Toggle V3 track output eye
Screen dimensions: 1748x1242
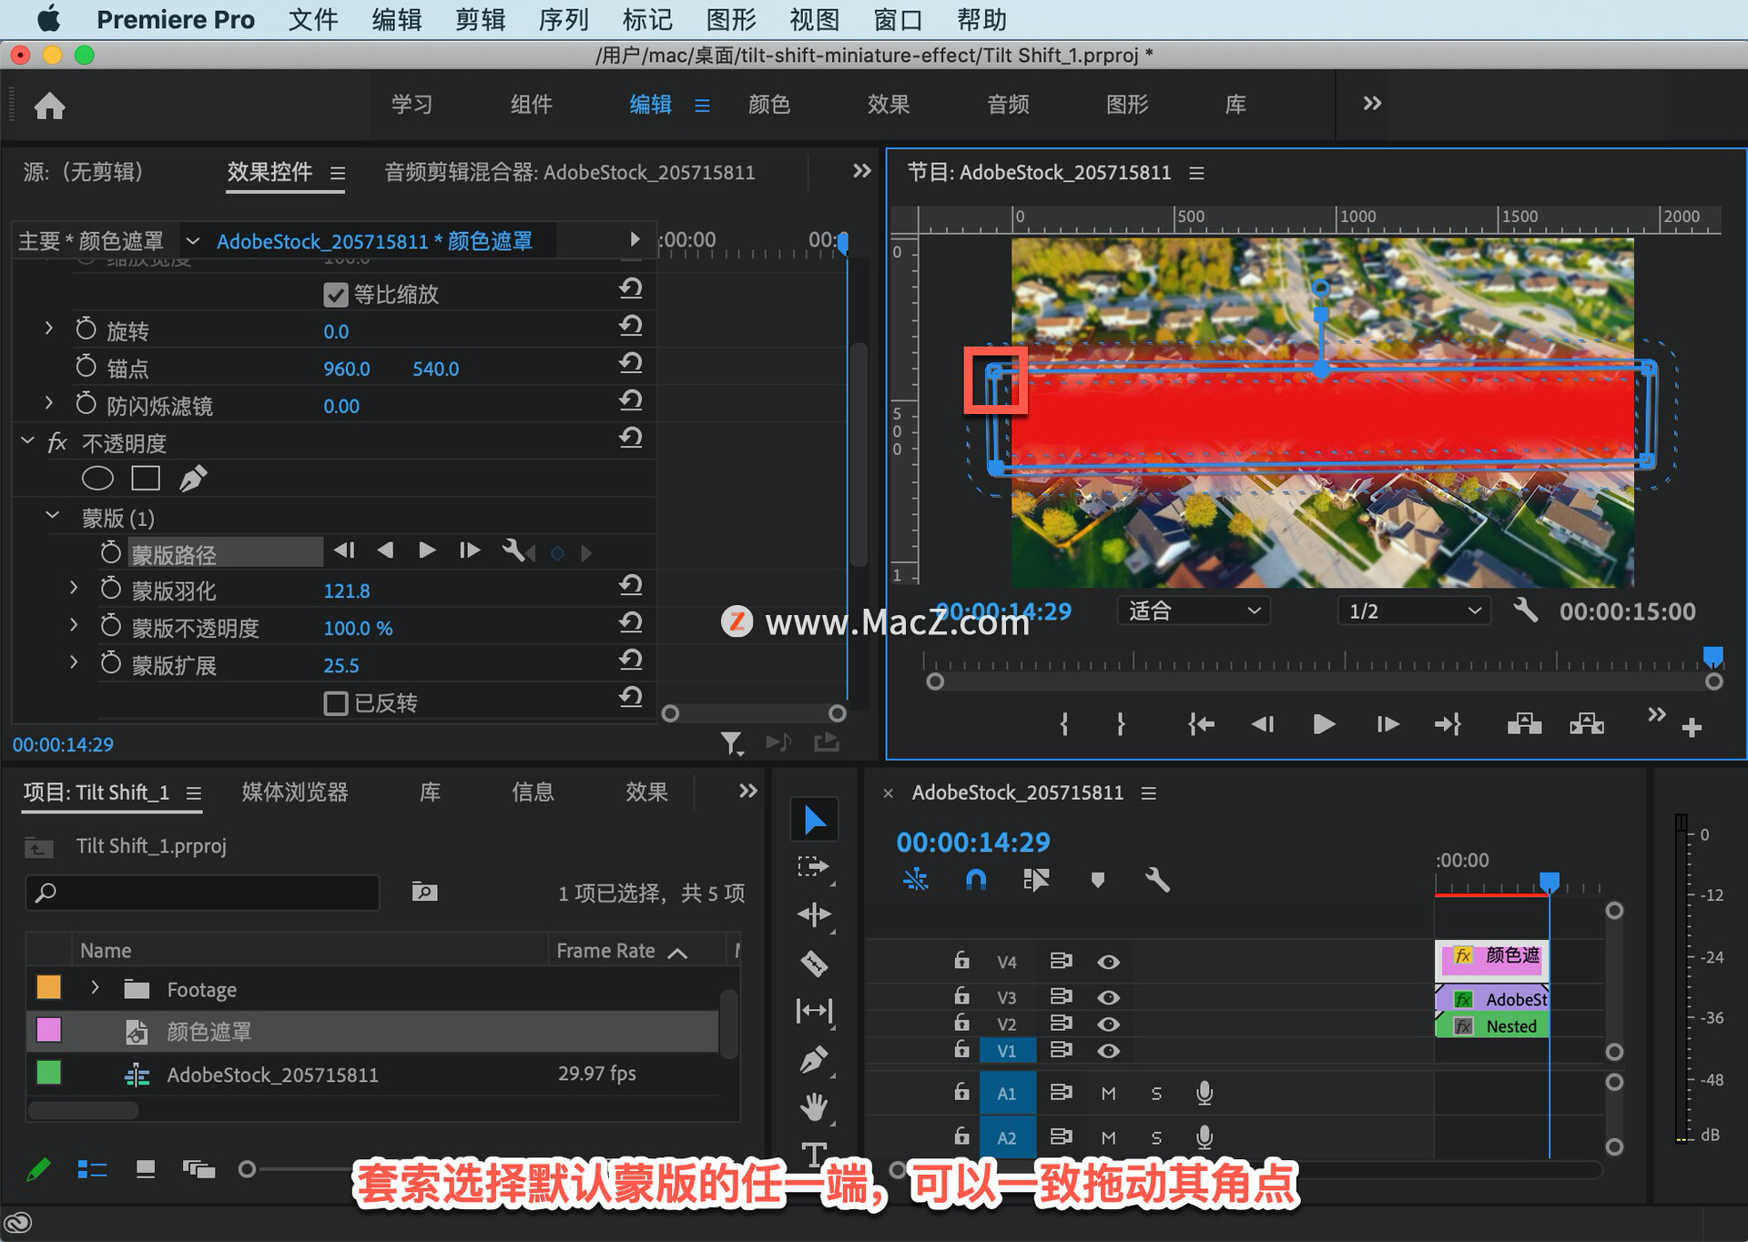point(1108,998)
